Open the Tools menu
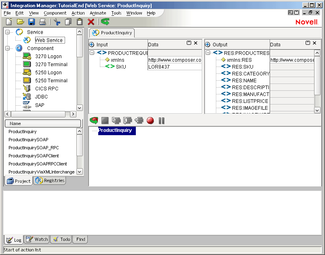Screen dimensions: 325x255 click(x=116, y=13)
